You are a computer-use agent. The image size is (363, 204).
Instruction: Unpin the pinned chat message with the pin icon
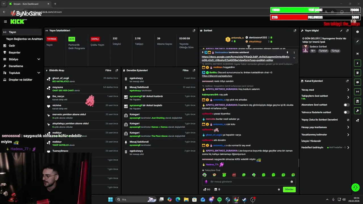tap(287, 52)
